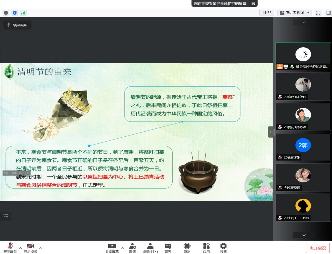The height and width of the screenshot is (254, 332).
Task: Open the chat window
Action: 168,248
